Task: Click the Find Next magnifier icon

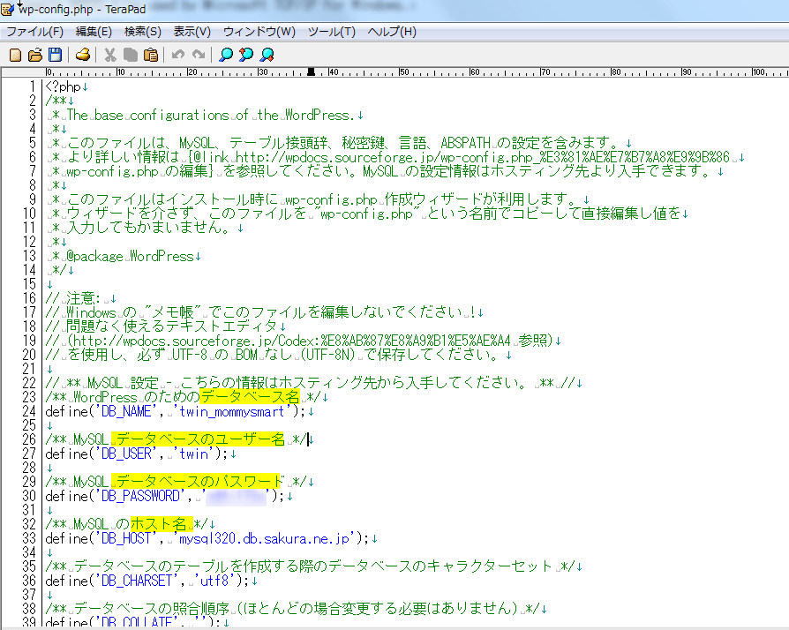Action: [x=267, y=55]
